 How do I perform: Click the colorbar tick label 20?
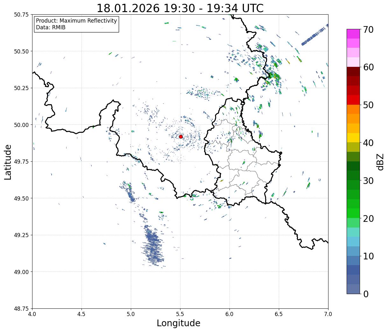[x=368, y=218]
